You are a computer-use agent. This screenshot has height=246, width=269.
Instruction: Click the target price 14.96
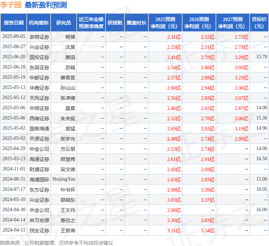point(262,128)
